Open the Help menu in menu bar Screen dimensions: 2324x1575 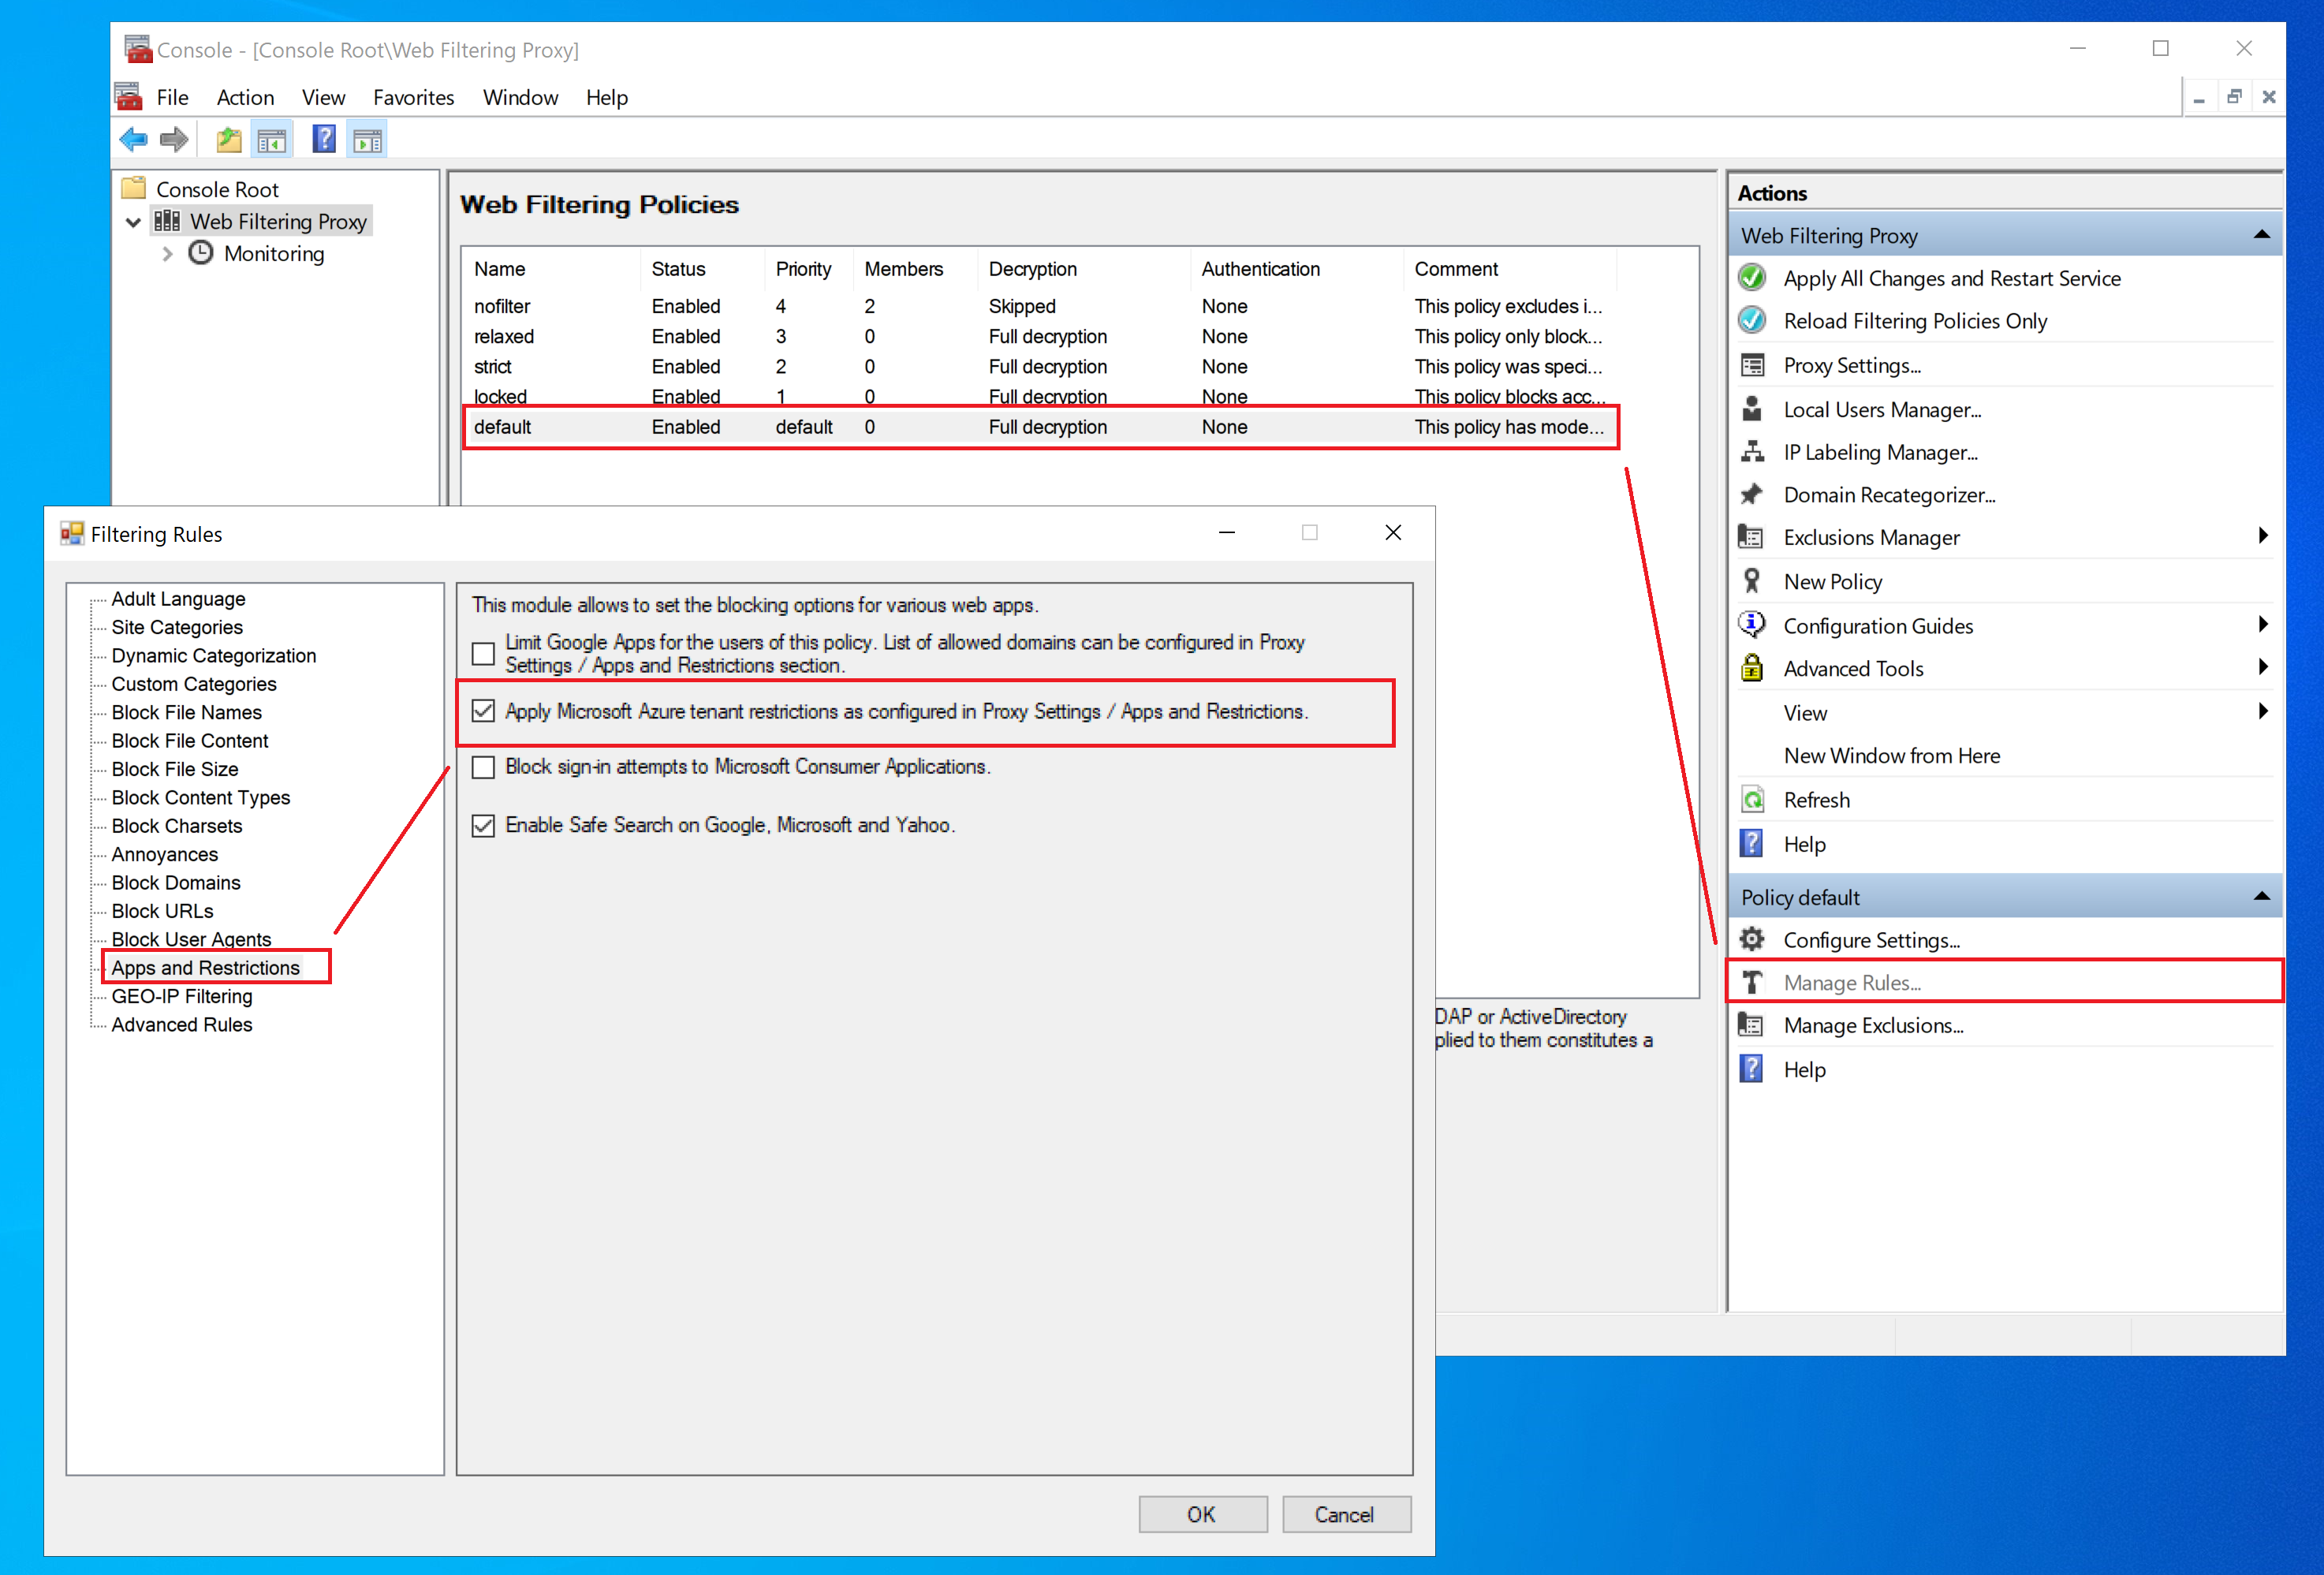(606, 97)
